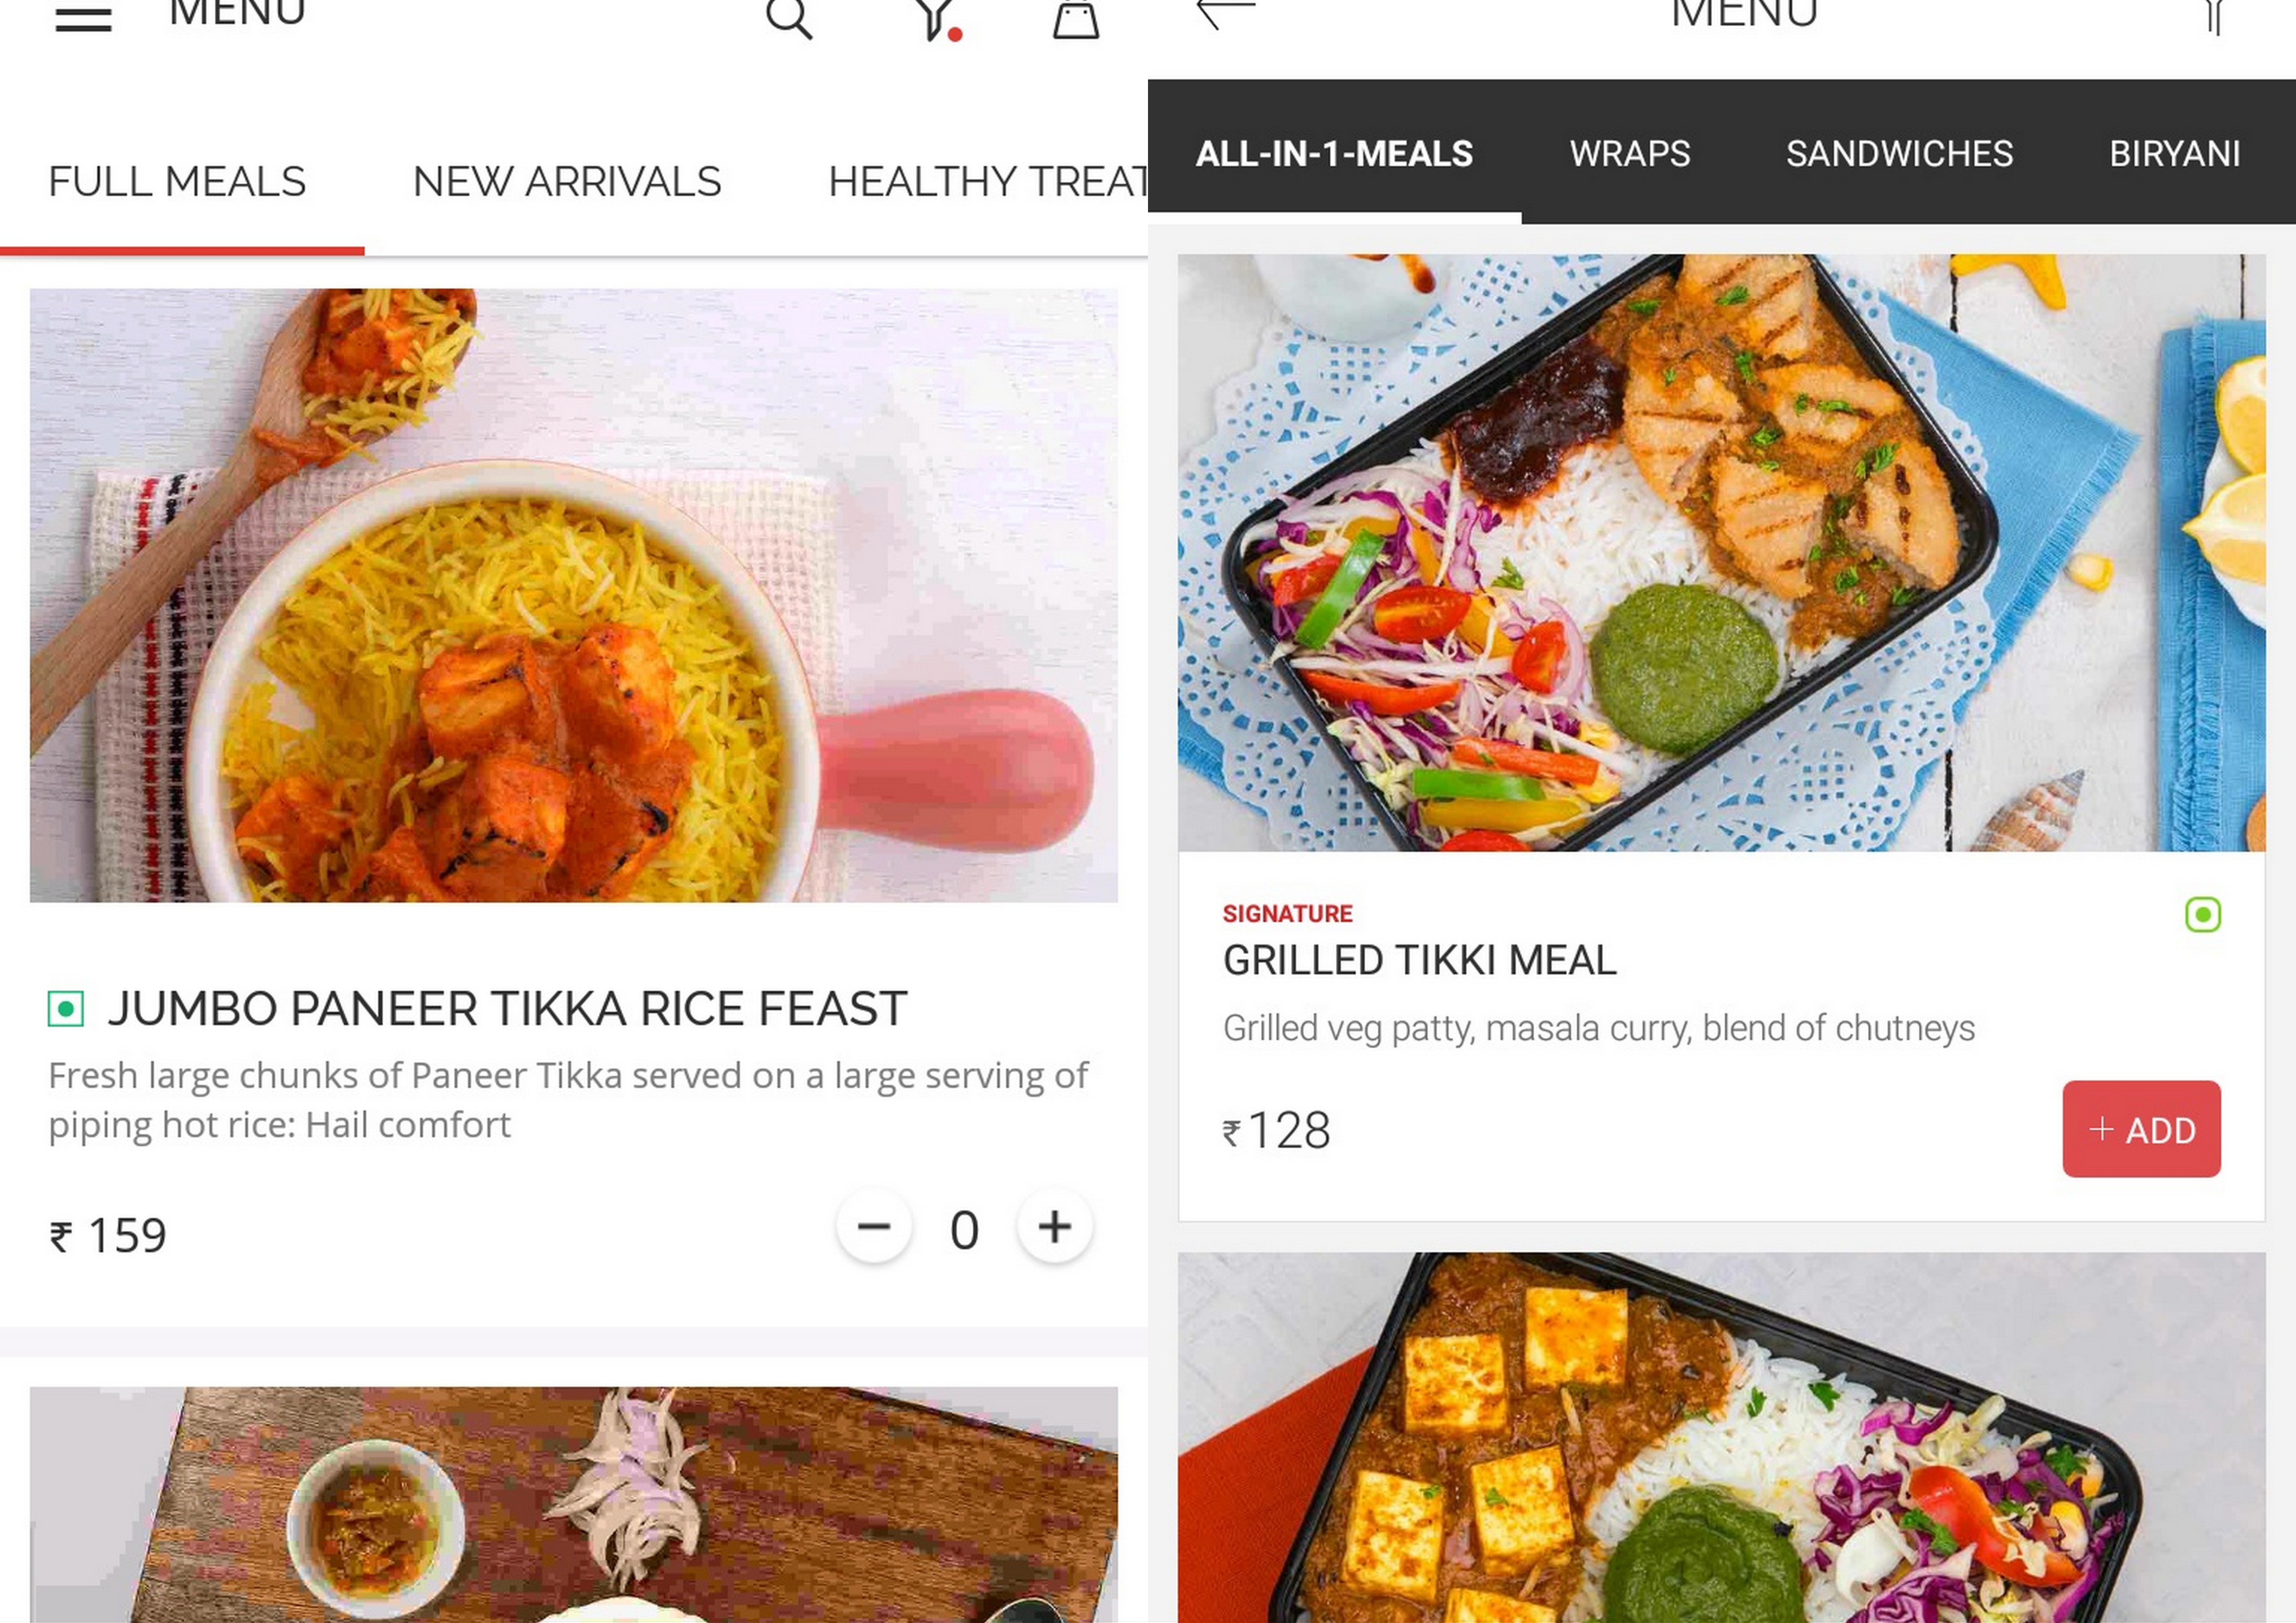Viewport: 2296px width, 1623px height.
Task: View the Grilled Tikki Meal image
Action: point(1722,553)
